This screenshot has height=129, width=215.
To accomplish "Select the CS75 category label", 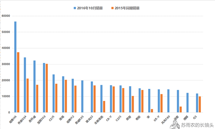I will point(52,118).
